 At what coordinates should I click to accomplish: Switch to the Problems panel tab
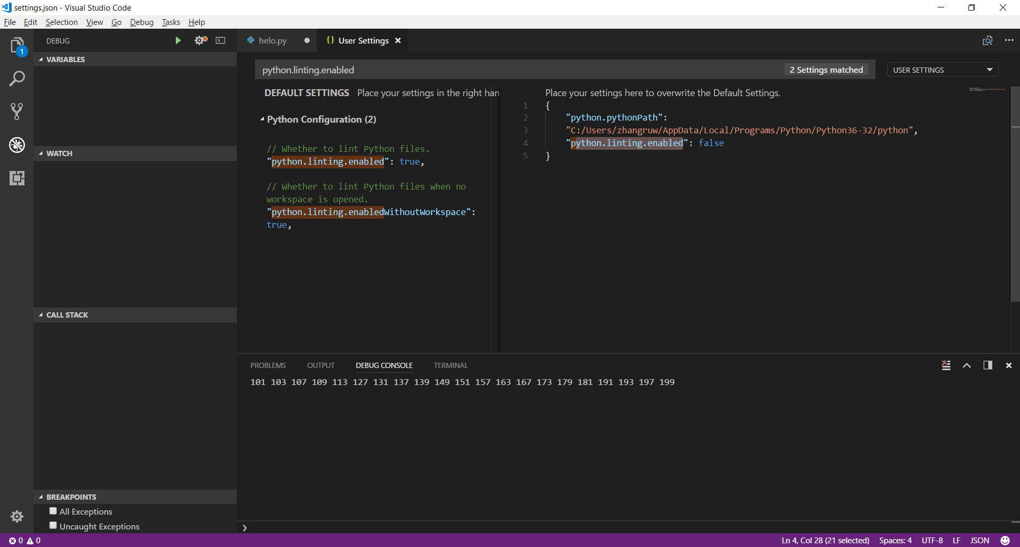click(268, 365)
